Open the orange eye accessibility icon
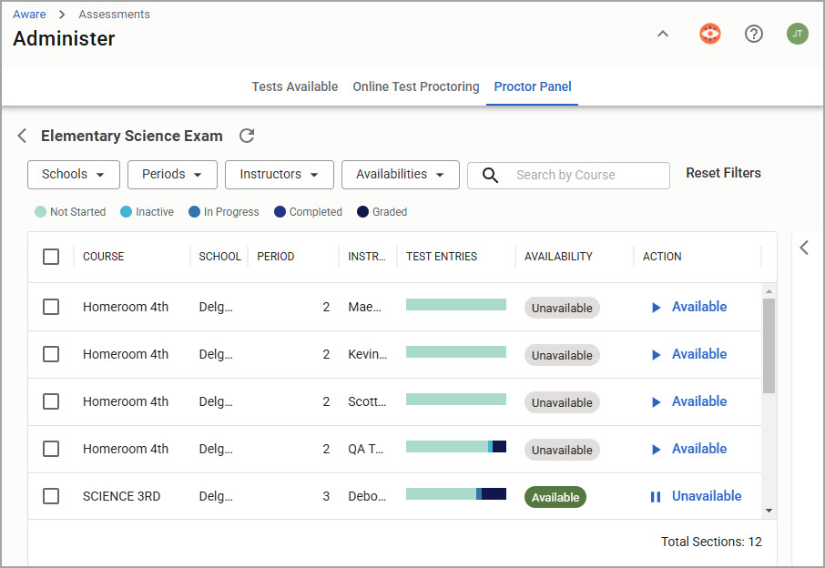Screen dimensions: 825x568 pos(709,35)
